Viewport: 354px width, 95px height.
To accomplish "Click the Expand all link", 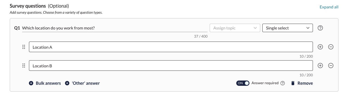I will click(x=329, y=7).
